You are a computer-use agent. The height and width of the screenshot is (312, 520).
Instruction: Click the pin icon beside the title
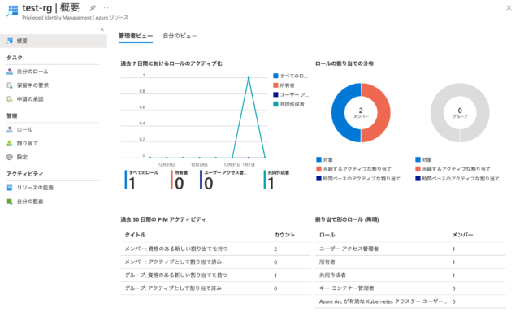93,7
